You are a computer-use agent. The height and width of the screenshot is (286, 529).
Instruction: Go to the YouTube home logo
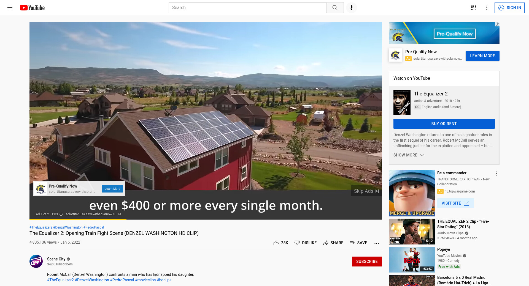(x=32, y=8)
